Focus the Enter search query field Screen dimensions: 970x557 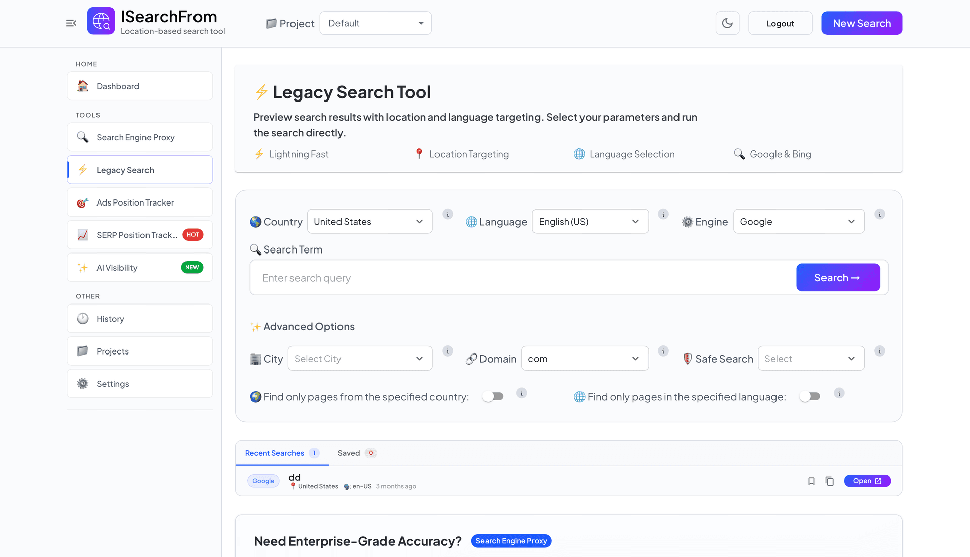(523, 278)
